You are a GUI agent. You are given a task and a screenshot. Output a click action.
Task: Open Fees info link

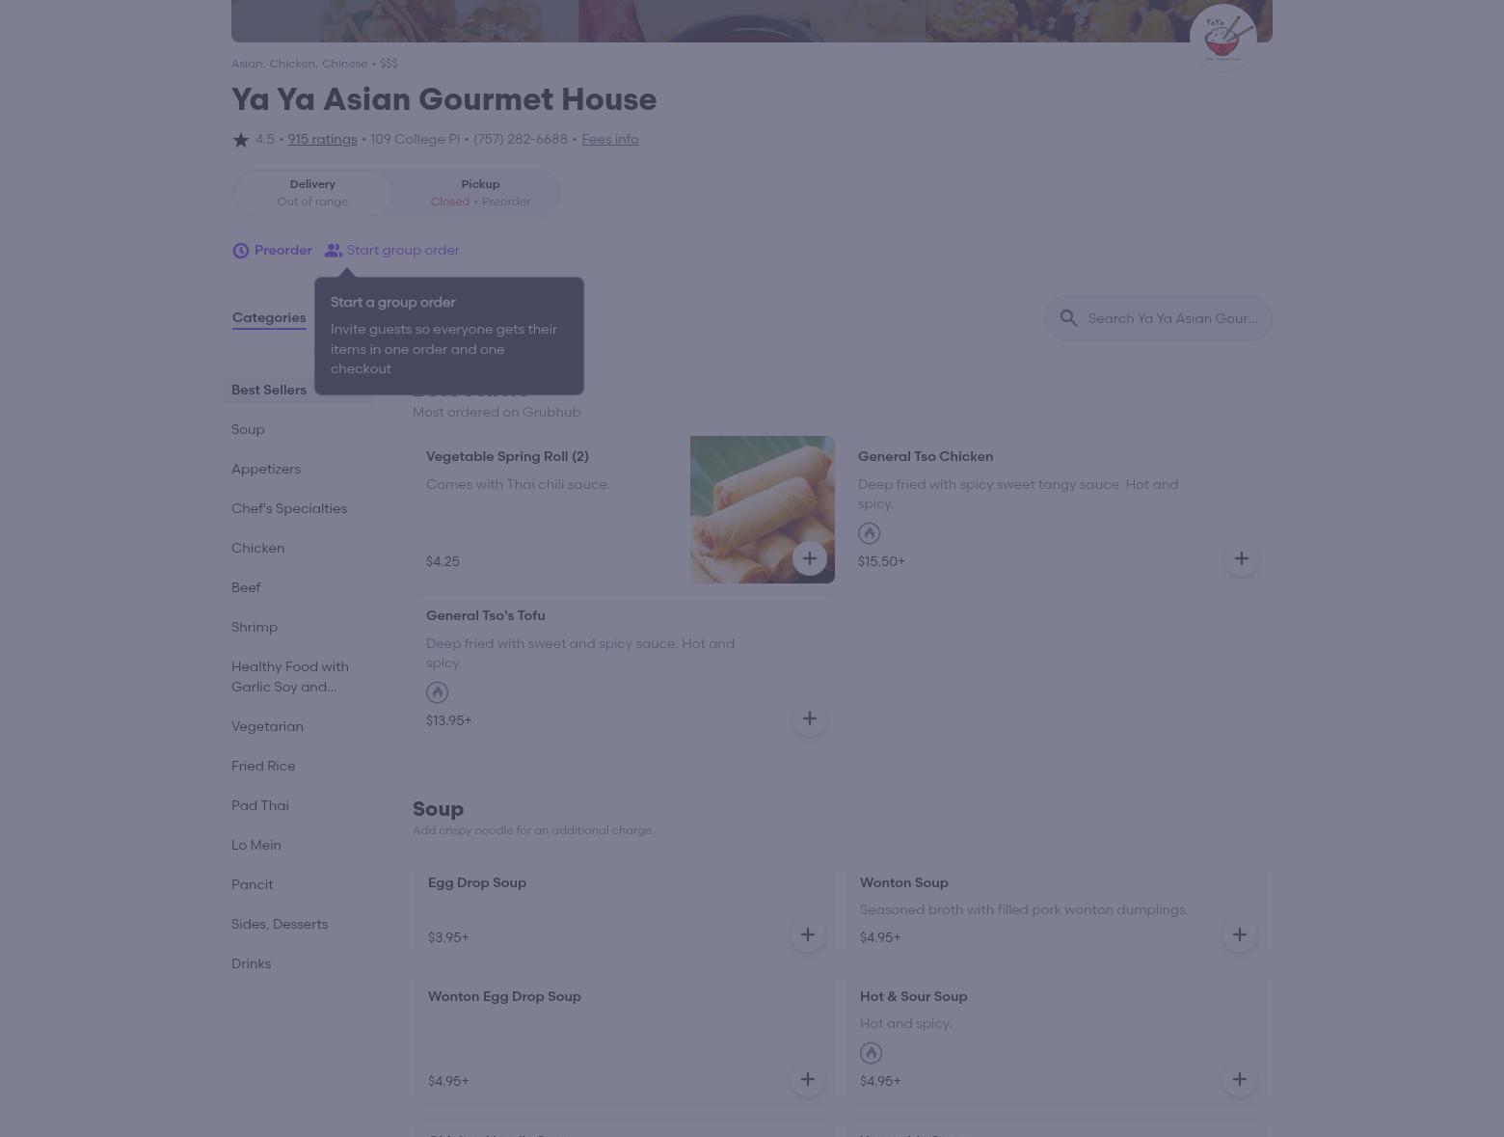(x=610, y=139)
